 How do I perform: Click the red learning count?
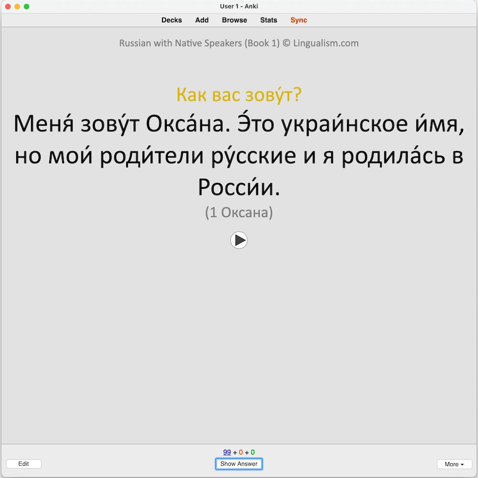[240, 452]
